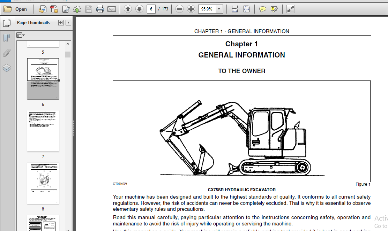
Task: Click the fit one full page icon
Action: pyautogui.click(x=246, y=9)
